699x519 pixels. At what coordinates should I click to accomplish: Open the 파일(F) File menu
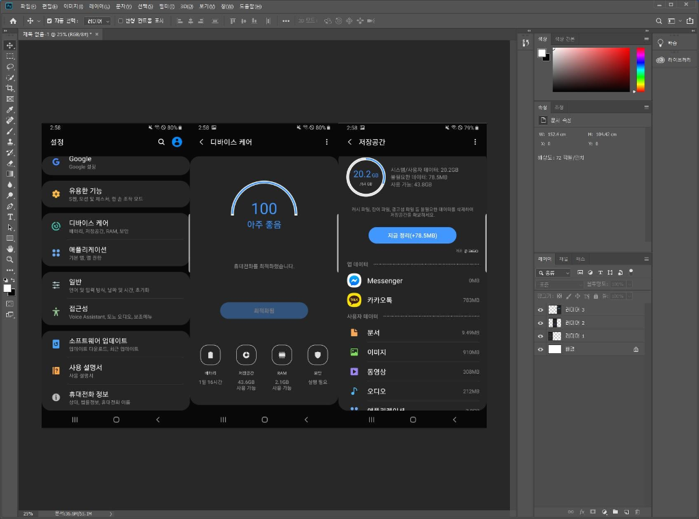pyautogui.click(x=27, y=6)
